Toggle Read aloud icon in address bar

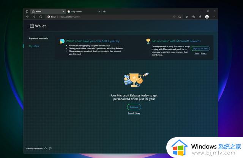[174, 17]
